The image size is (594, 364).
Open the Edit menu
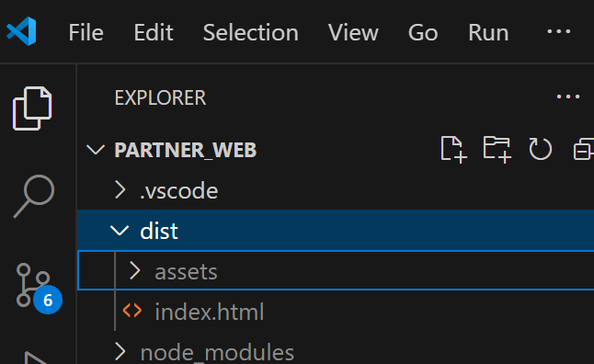154,32
